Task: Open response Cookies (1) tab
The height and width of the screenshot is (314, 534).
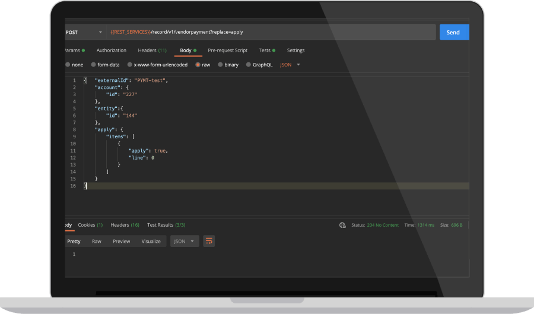Action: pos(90,225)
